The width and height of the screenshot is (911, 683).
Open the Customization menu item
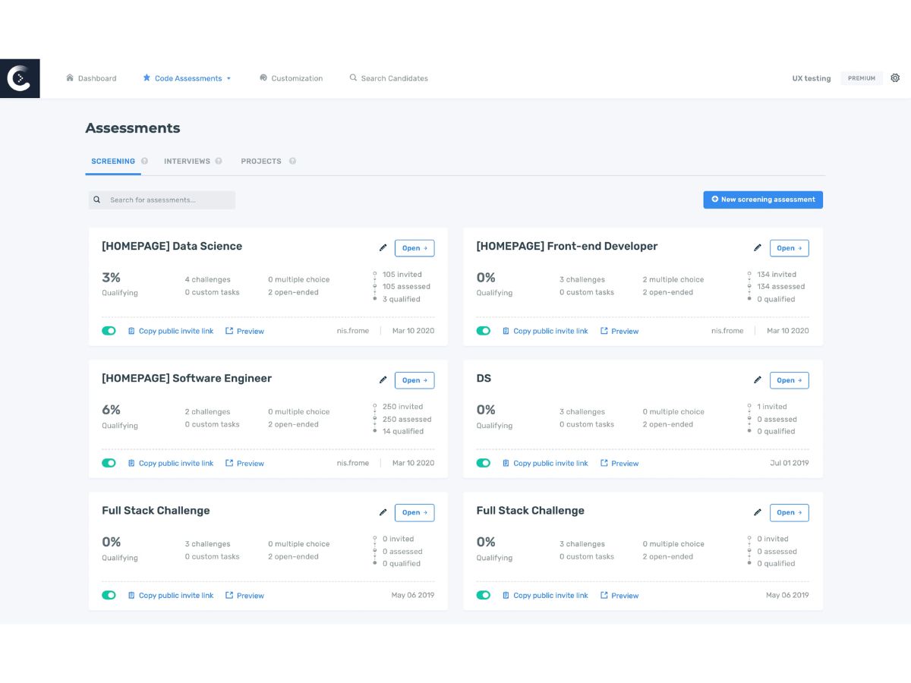(x=291, y=78)
